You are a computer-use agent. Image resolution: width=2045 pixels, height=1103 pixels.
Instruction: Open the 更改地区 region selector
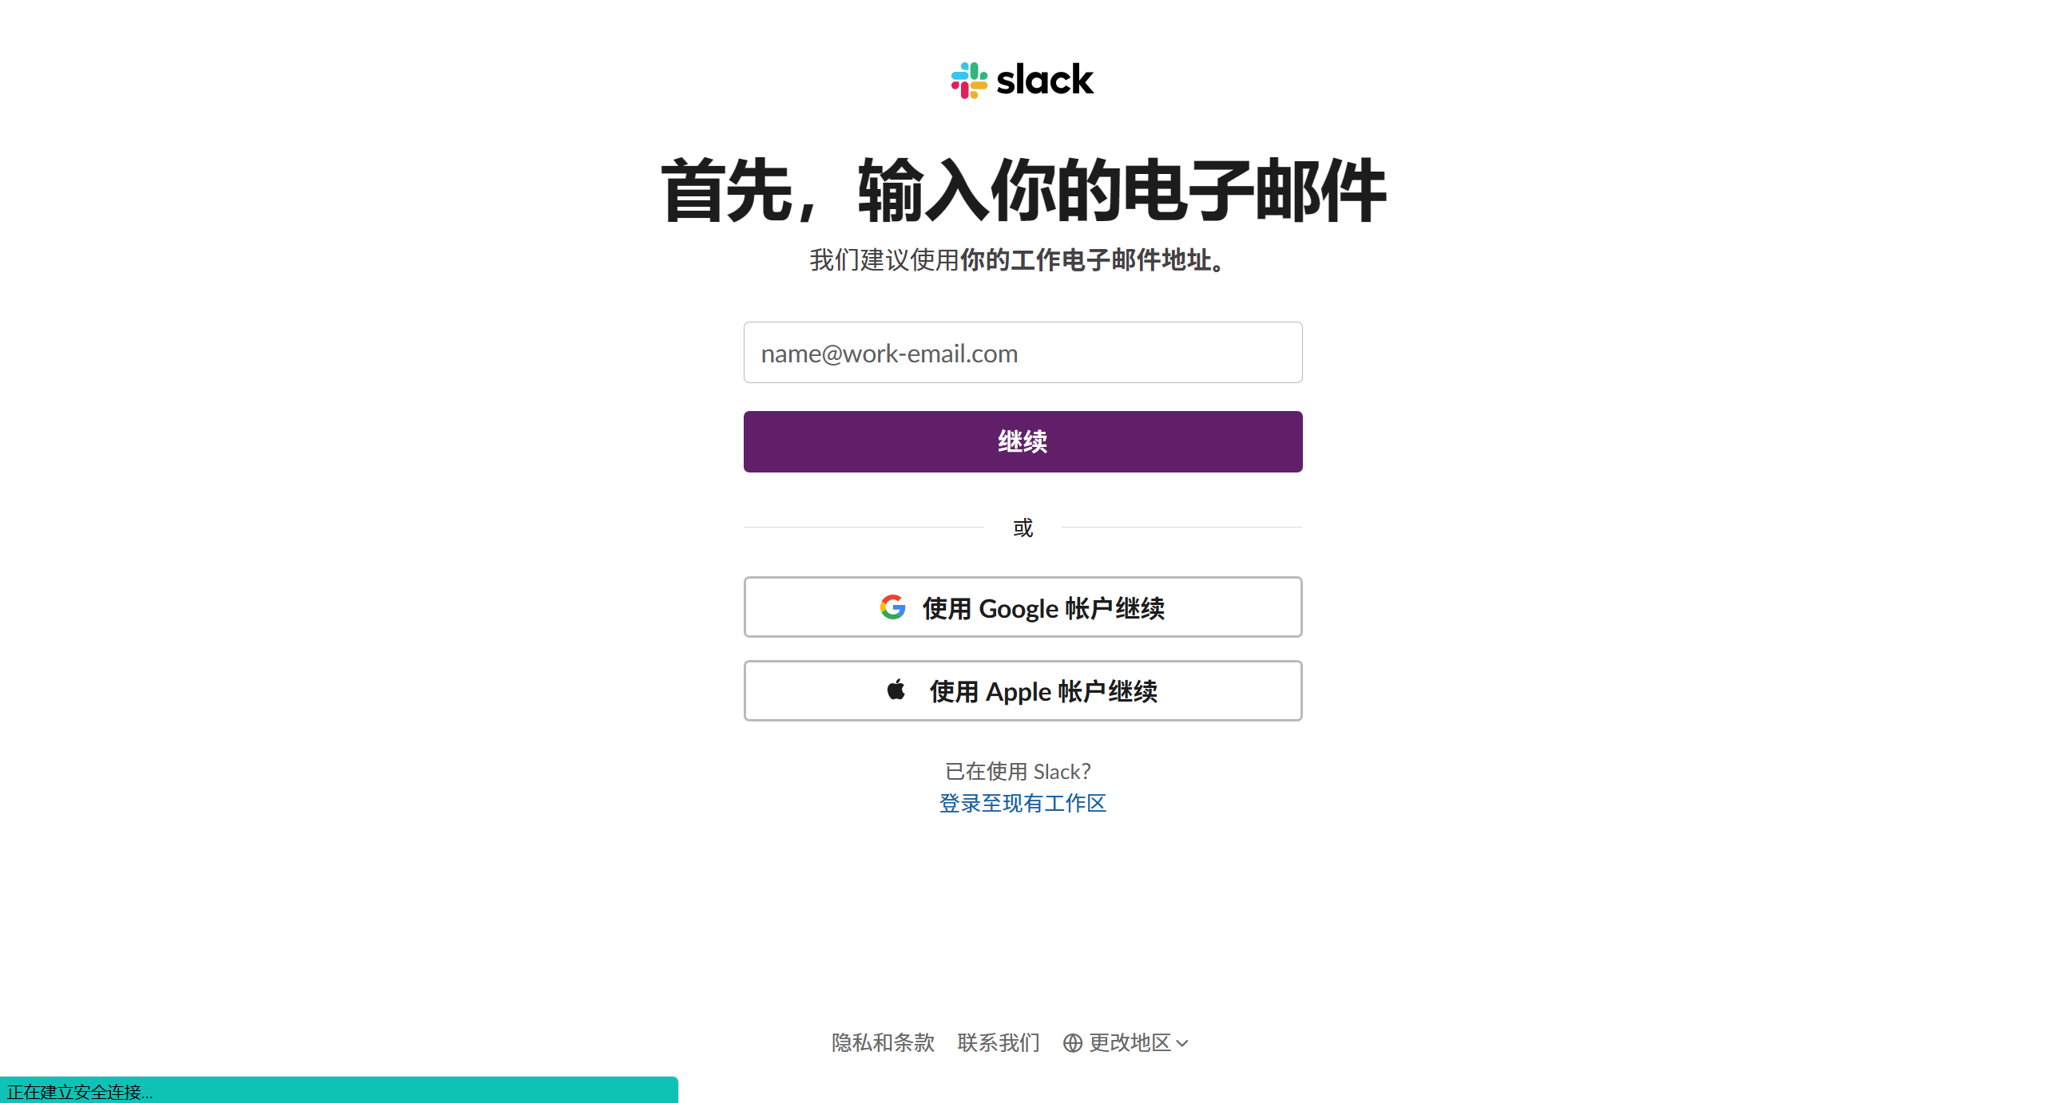point(1126,1043)
